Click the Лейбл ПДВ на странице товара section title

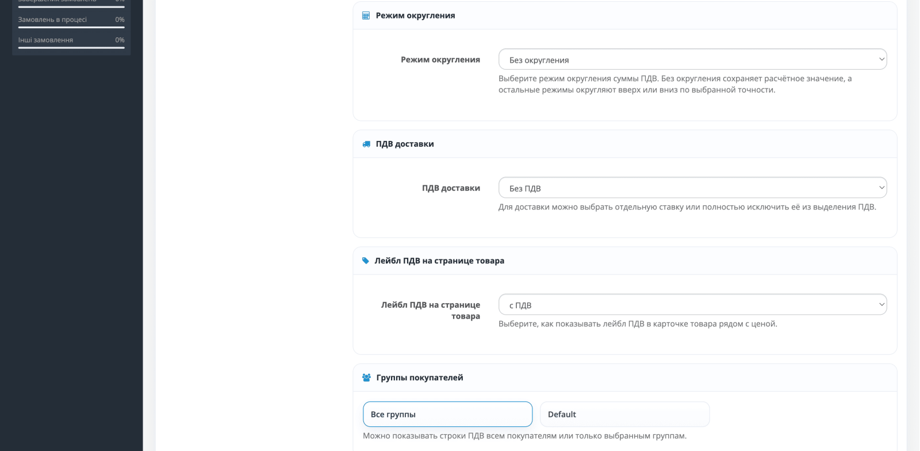coord(439,261)
